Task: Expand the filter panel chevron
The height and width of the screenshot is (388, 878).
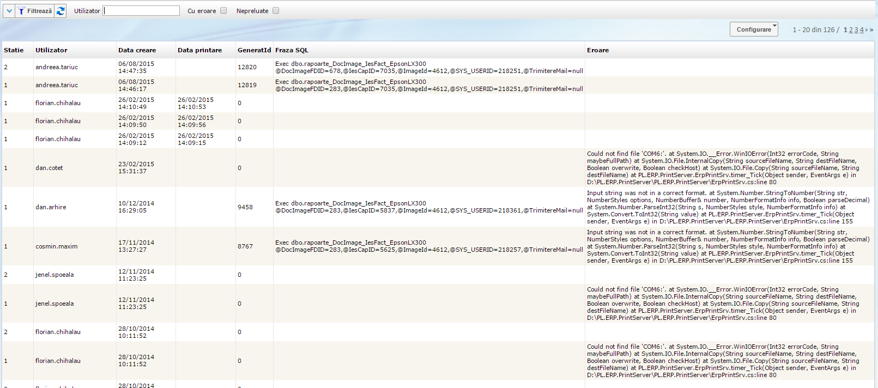Action: [x=9, y=11]
